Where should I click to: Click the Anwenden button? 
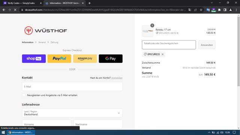pos(207,45)
